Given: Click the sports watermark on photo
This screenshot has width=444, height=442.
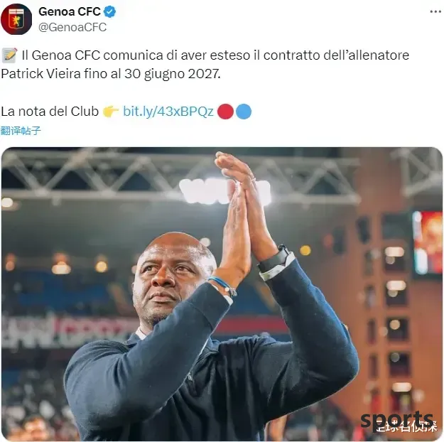Looking at the screenshot, I should pyautogui.click(x=396, y=420).
